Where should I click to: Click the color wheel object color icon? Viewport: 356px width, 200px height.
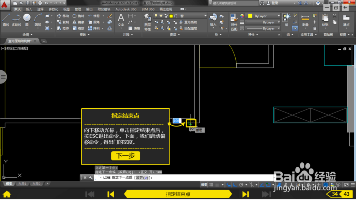(242, 16)
